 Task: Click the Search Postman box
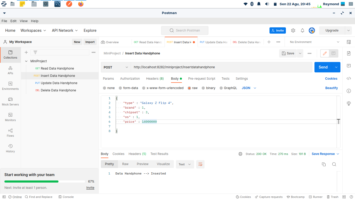tap(185, 30)
